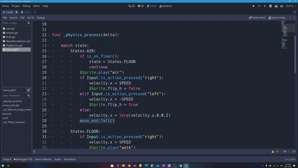
Task: Open HUD.gd in script list
Action: click(x=16, y=37)
